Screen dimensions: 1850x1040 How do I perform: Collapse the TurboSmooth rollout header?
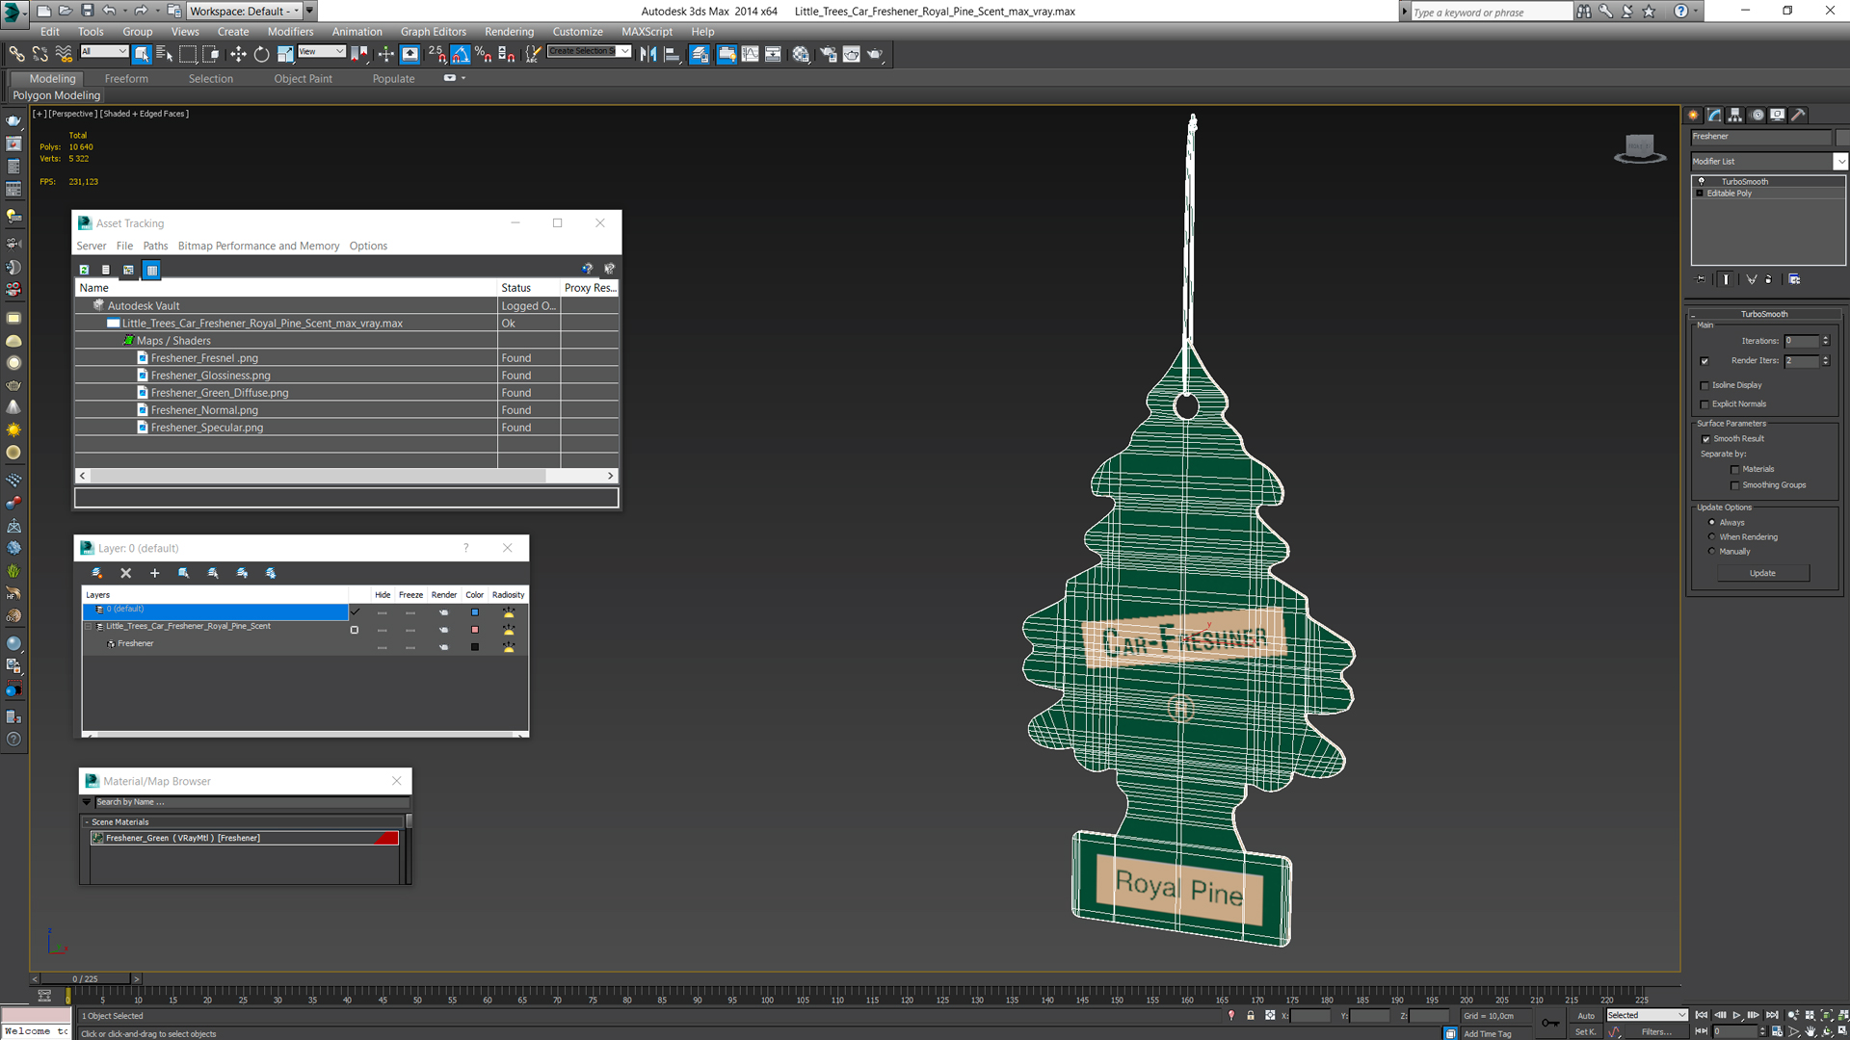(x=1763, y=314)
